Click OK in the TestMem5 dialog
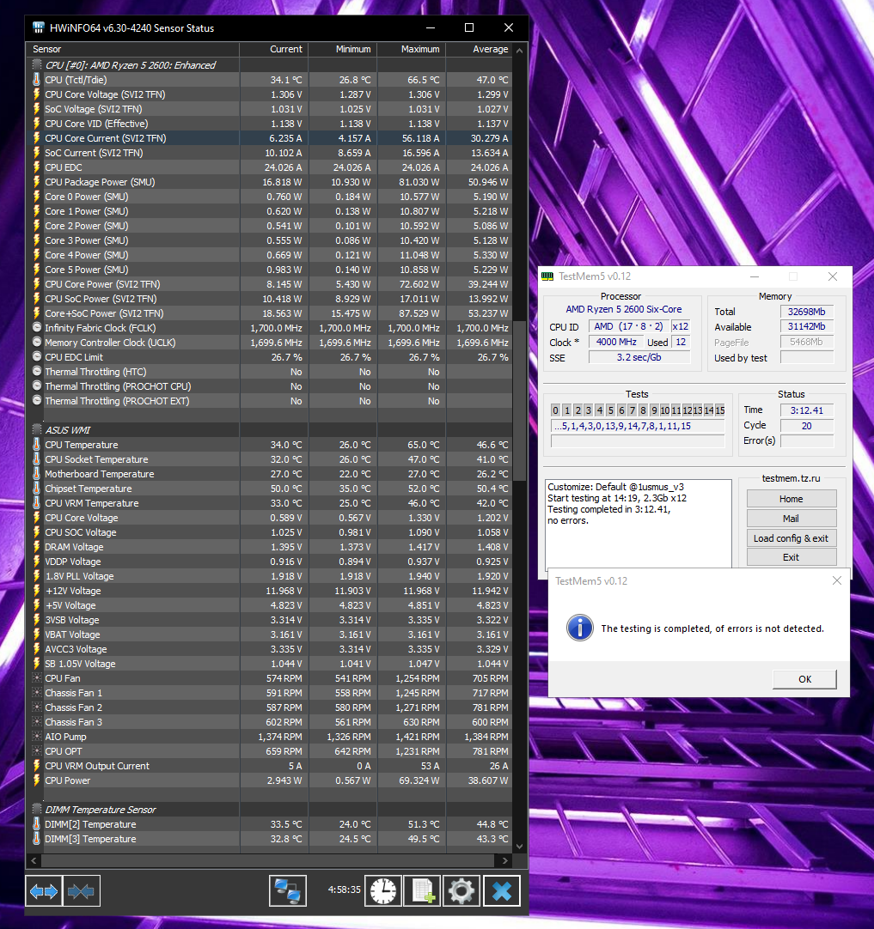 [x=804, y=679]
